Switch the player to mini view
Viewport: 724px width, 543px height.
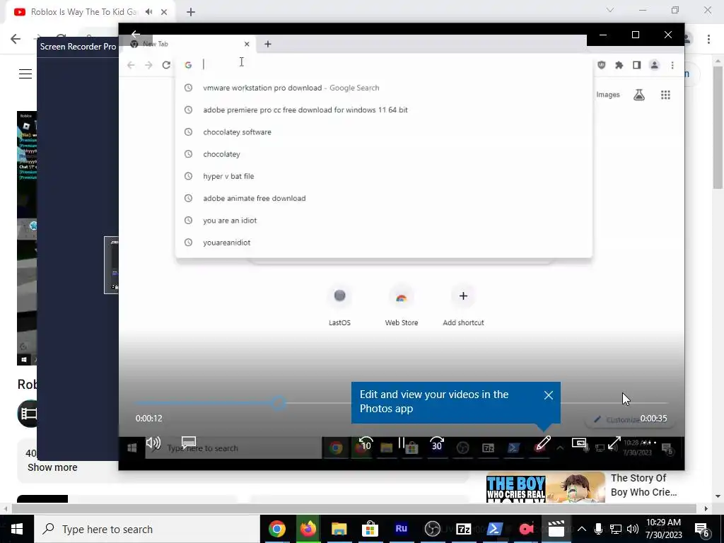click(578, 443)
